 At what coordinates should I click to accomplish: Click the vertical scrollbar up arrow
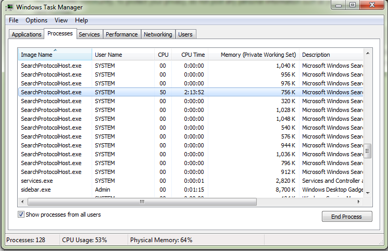tap(368, 53)
